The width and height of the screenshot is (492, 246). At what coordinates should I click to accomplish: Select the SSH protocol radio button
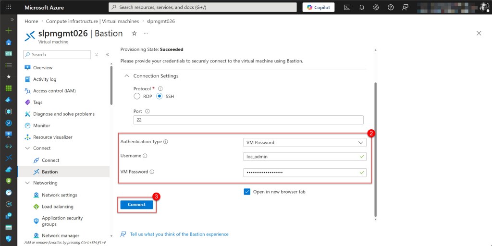pyautogui.click(x=160, y=96)
